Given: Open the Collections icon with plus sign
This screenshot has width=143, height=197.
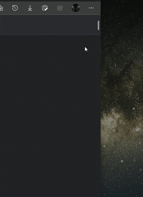Looking at the screenshot, I should click(x=1, y=8).
